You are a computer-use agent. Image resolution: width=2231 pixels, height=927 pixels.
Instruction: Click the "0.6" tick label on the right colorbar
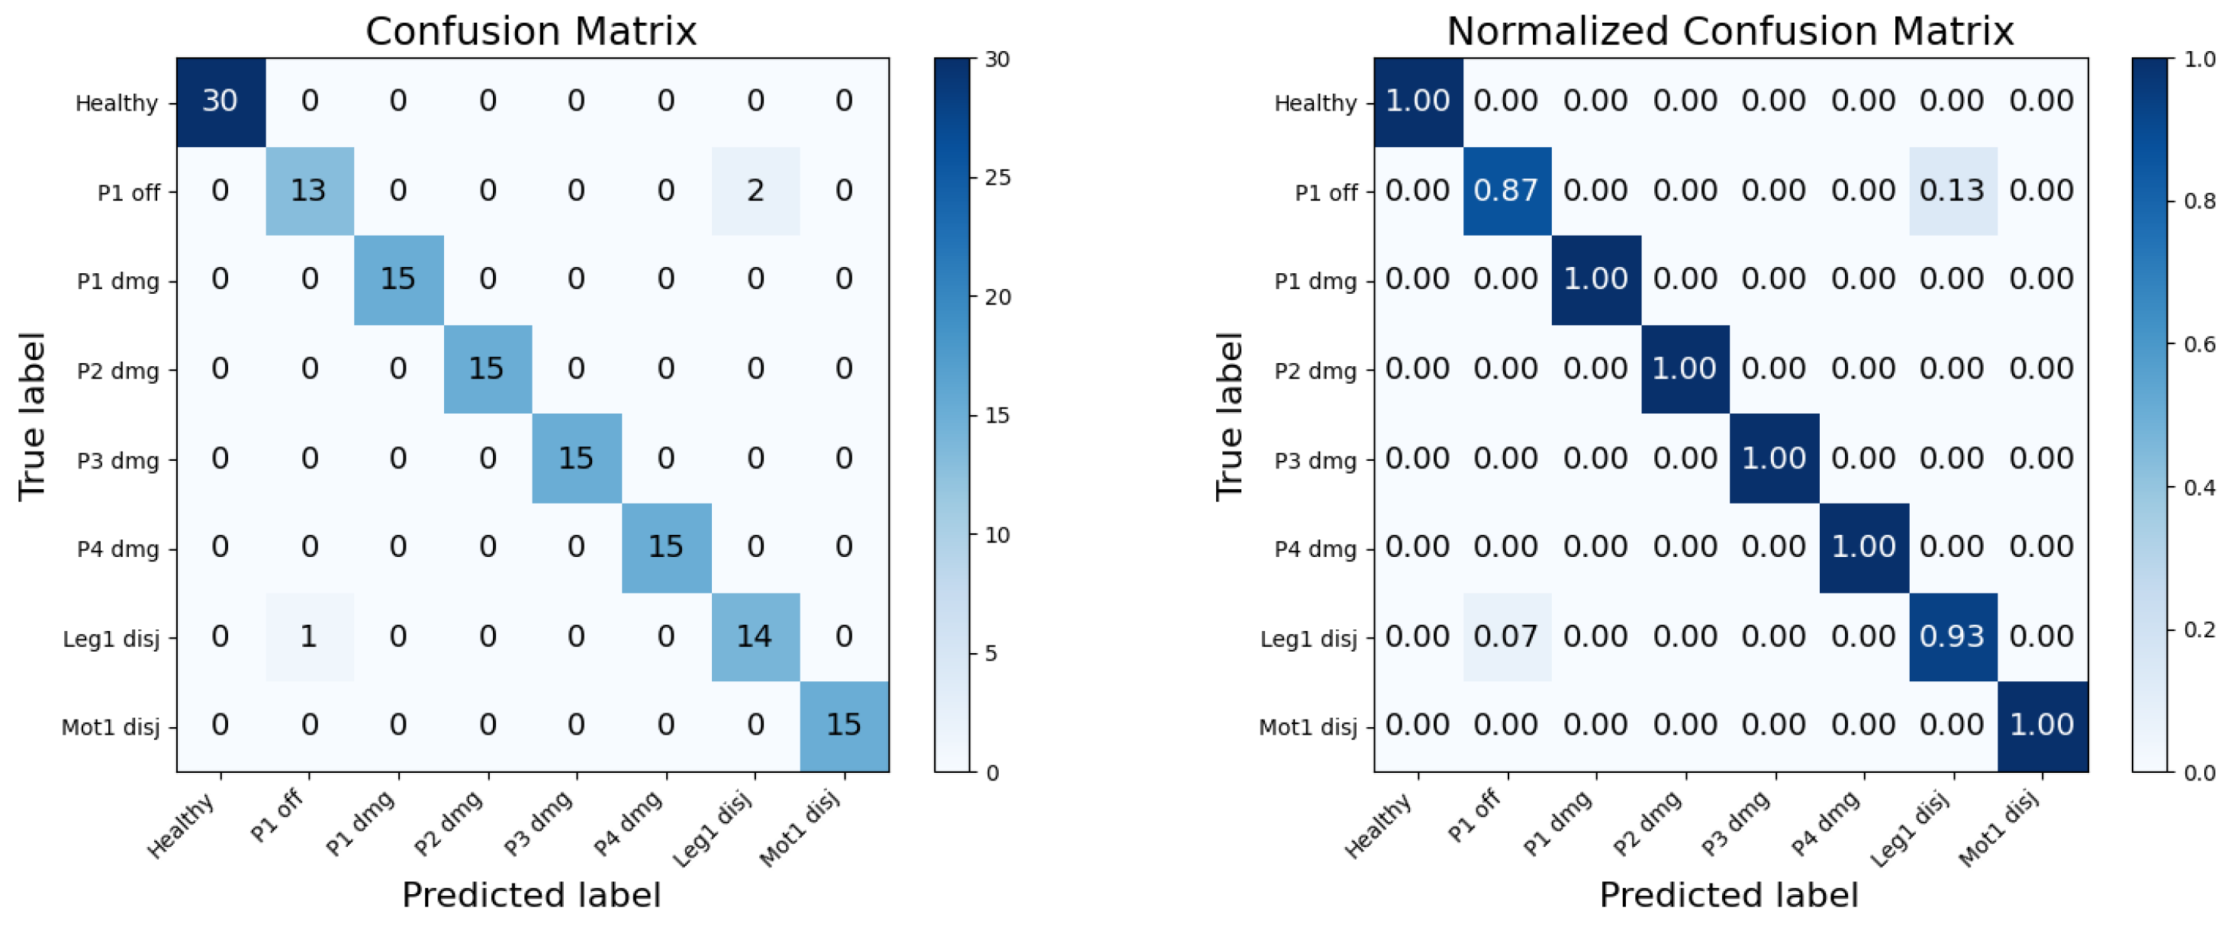click(x=2199, y=344)
